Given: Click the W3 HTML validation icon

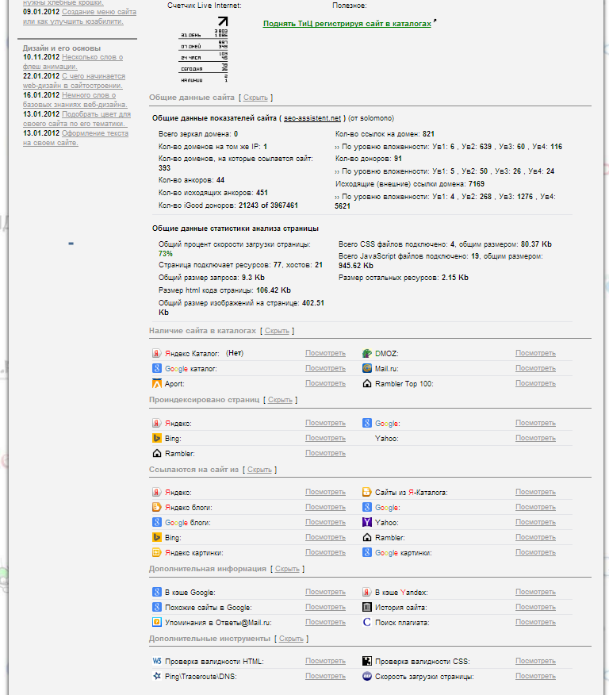Looking at the screenshot, I should tap(157, 661).
